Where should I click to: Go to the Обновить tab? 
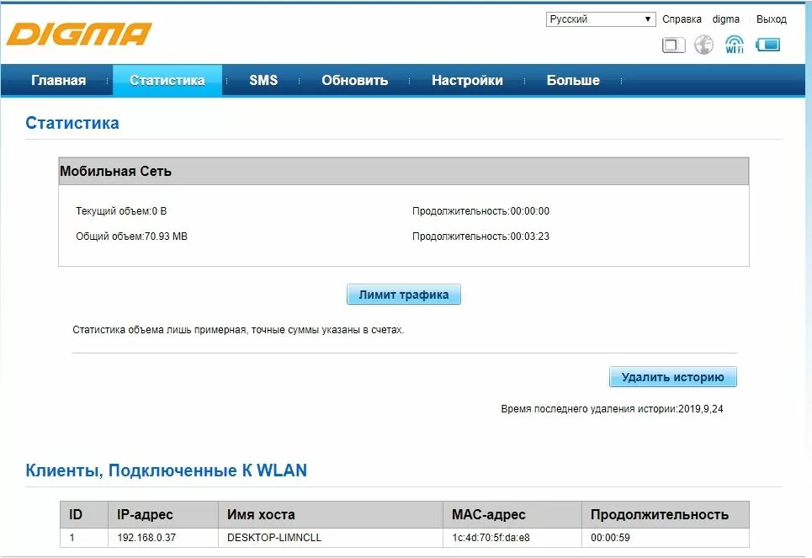point(354,81)
